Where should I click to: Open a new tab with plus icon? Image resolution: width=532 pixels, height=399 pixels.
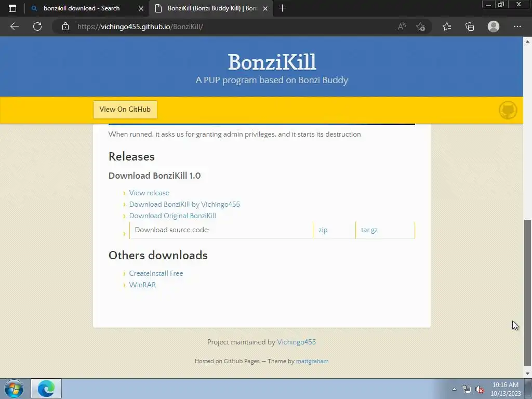pos(282,8)
